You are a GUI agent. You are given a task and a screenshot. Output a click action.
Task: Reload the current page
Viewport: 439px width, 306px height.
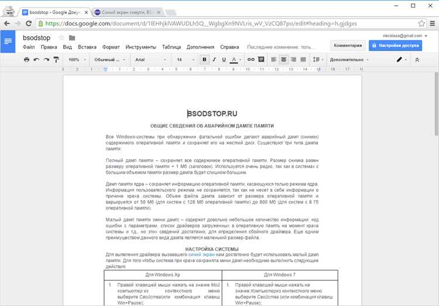[29, 23]
